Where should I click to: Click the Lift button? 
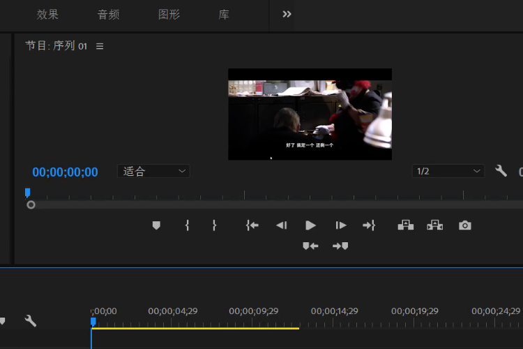(x=406, y=225)
